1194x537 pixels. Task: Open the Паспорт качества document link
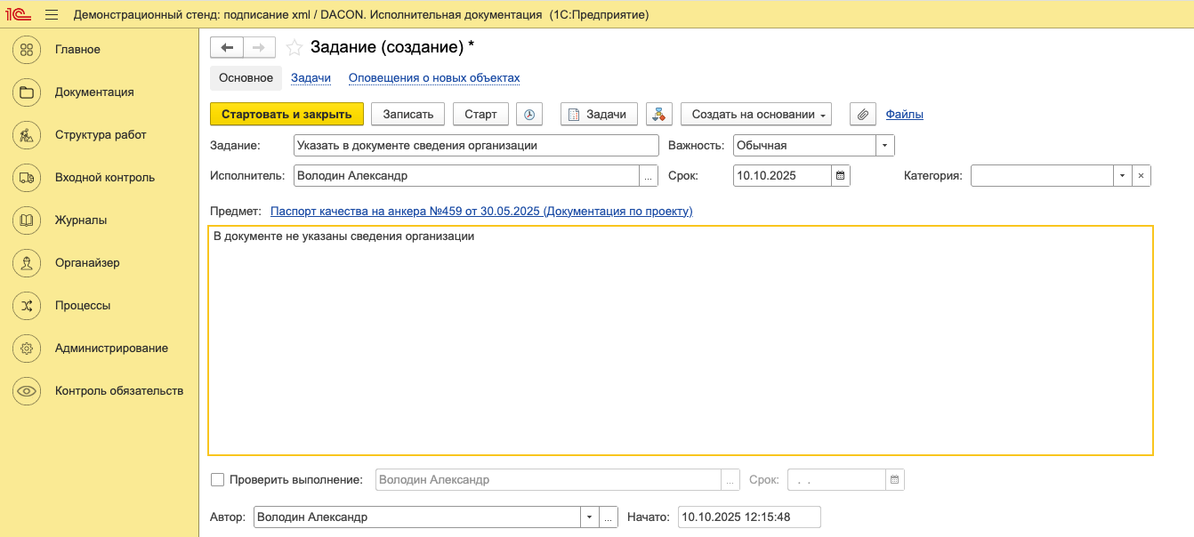coord(480,212)
